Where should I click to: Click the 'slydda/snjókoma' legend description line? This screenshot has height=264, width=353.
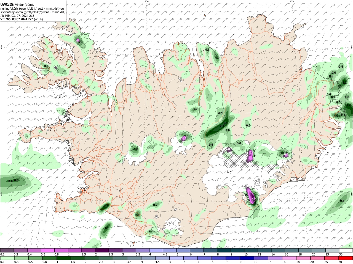[33, 12]
